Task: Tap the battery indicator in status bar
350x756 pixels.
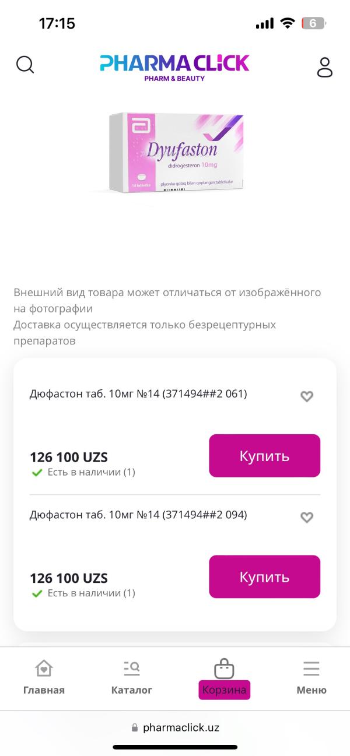Action: pyautogui.click(x=314, y=23)
